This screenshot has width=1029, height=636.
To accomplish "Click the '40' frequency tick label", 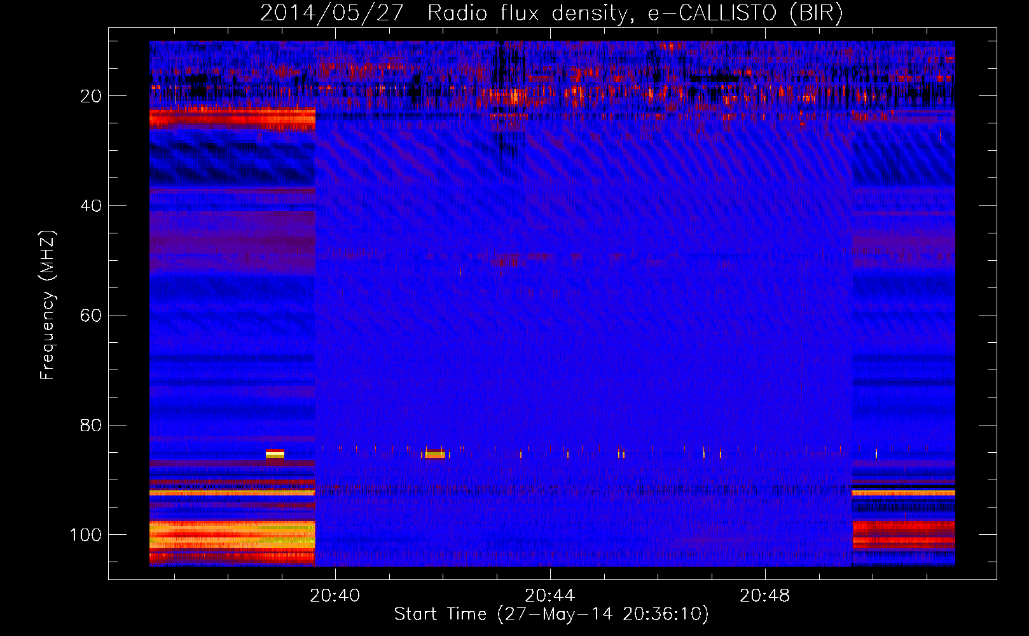I will point(91,206).
